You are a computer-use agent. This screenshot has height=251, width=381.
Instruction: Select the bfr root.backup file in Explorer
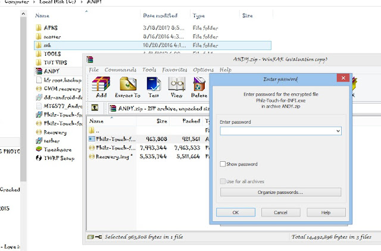(59, 80)
